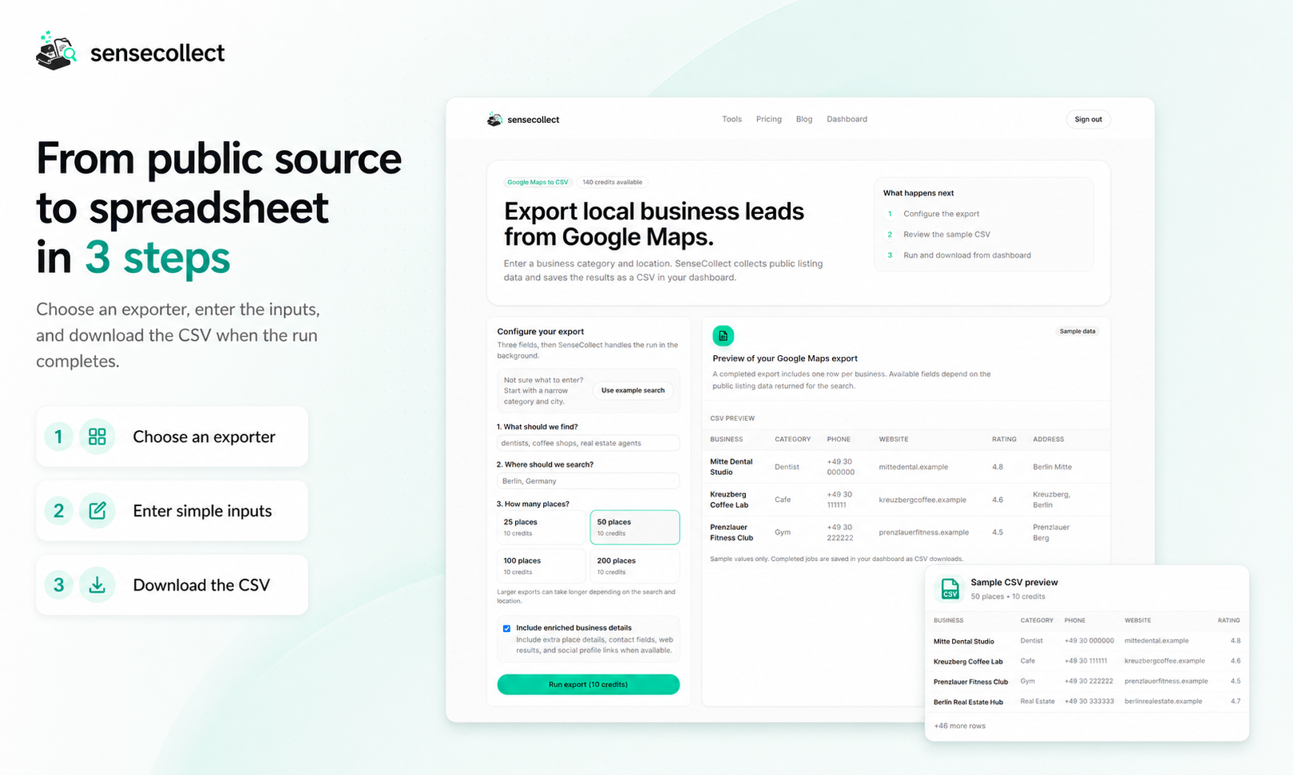
Task: Open the Tools menu item
Action: [732, 119]
